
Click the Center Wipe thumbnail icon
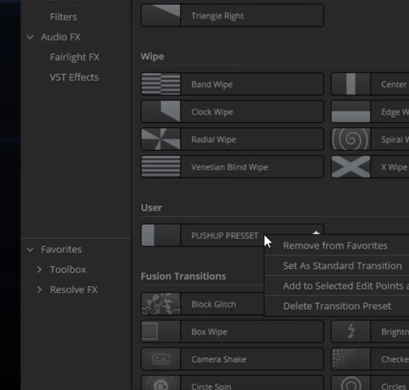351,84
